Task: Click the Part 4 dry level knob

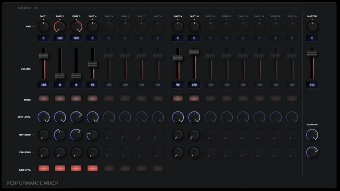Action: (92, 117)
